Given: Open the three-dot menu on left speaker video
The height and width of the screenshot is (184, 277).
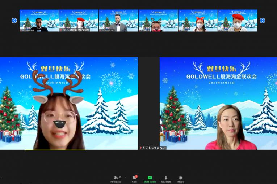Looking at the screenshot, I should click(135, 60).
